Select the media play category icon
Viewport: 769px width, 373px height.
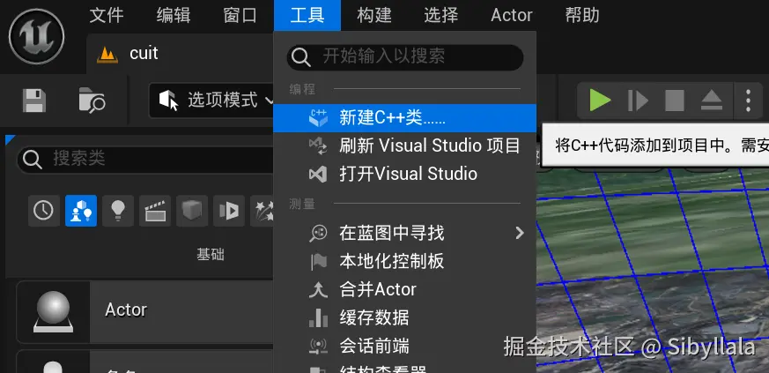[x=229, y=211]
